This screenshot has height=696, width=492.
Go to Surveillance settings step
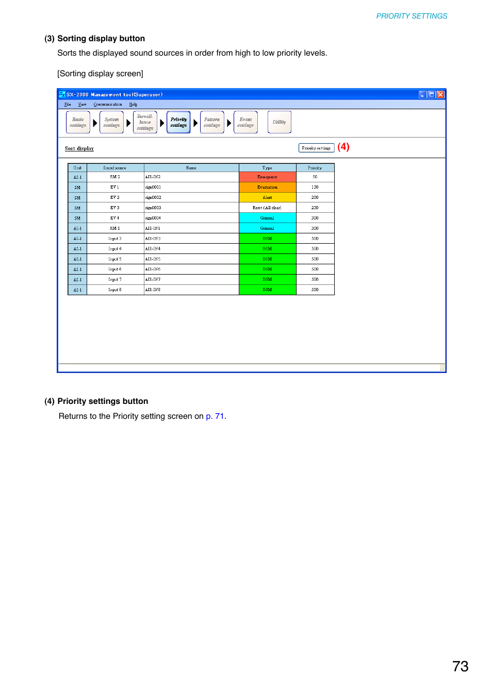145,122
